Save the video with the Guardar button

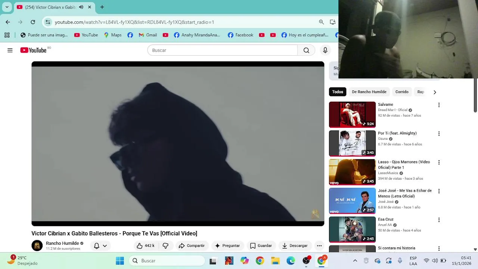tap(261, 245)
